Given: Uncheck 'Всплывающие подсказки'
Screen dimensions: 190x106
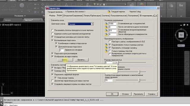Looking at the screenshot, I should (52, 40).
